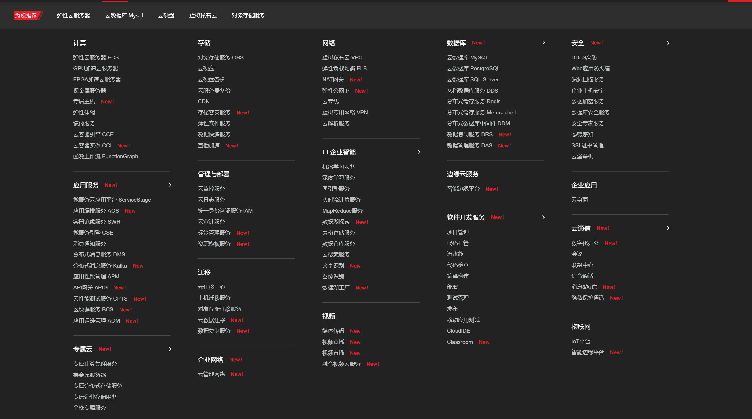The height and width of the screenshot is (419, 752).
Task: Open MapReduce服务 link
Action: tap(342, 211)
